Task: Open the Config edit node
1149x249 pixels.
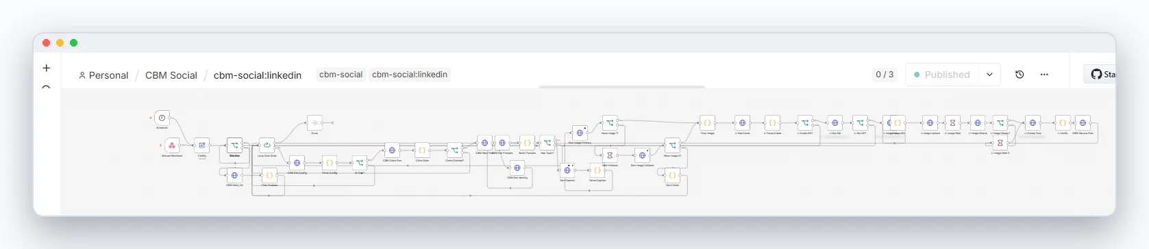Action: point(201,145)
